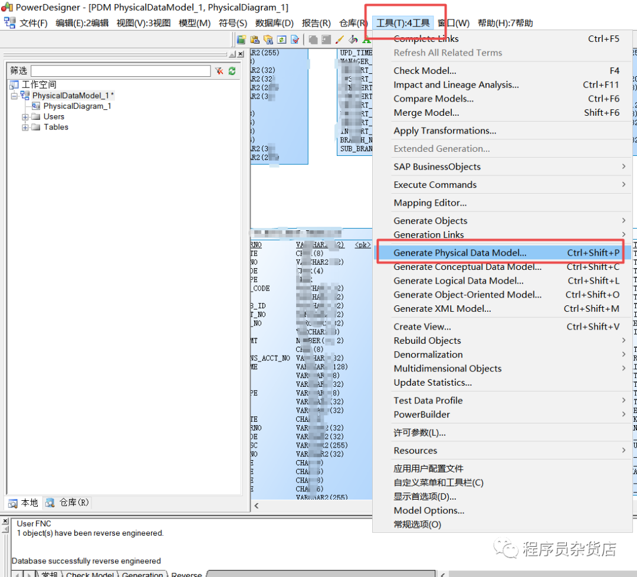
Task: Open the 帮助(H) menu
Action: 505,23
